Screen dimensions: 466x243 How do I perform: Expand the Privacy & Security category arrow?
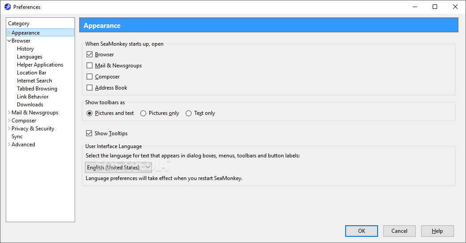click(9, 129)
